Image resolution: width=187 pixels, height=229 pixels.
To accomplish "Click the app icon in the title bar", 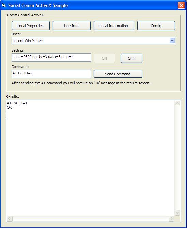I will 4,5.
